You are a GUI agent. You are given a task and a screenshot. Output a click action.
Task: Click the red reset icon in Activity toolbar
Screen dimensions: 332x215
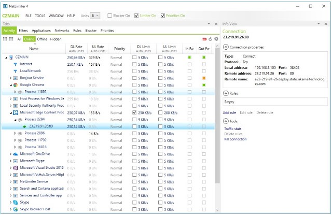(x=204, y=39)
